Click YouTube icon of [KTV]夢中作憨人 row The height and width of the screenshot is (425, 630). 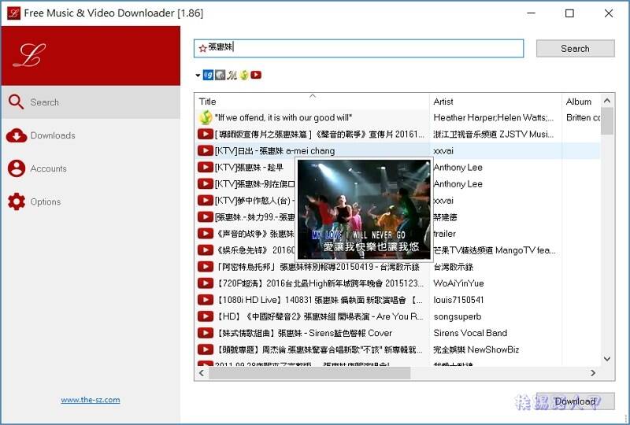pos(206,201)
